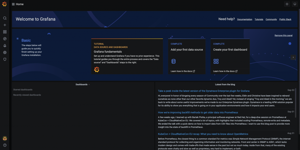Open Add your first data source card
The width and height of the screenshot is (300, 150).
pyautogui.click(x=187, y=56)
